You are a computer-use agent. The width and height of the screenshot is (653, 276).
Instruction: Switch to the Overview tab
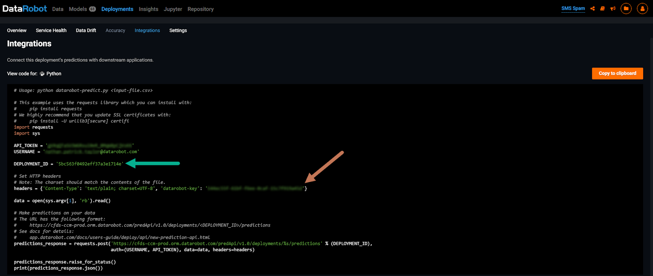click(17, 31)
